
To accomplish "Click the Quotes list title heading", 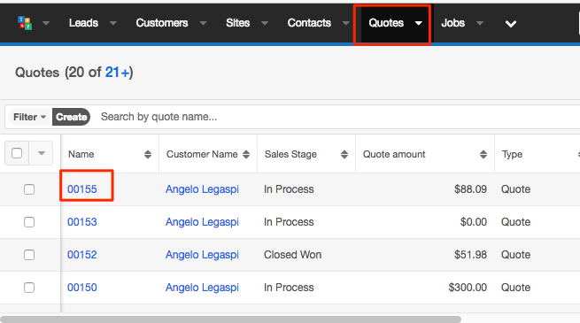I will (x=37, y=73).
